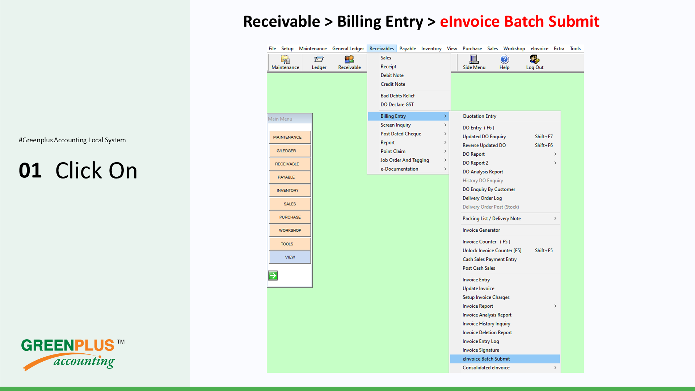This screenshot has width=695, height=391.
Task: Expand the Consolidated eInvoice submenu
Action: (x=505, y=368)
